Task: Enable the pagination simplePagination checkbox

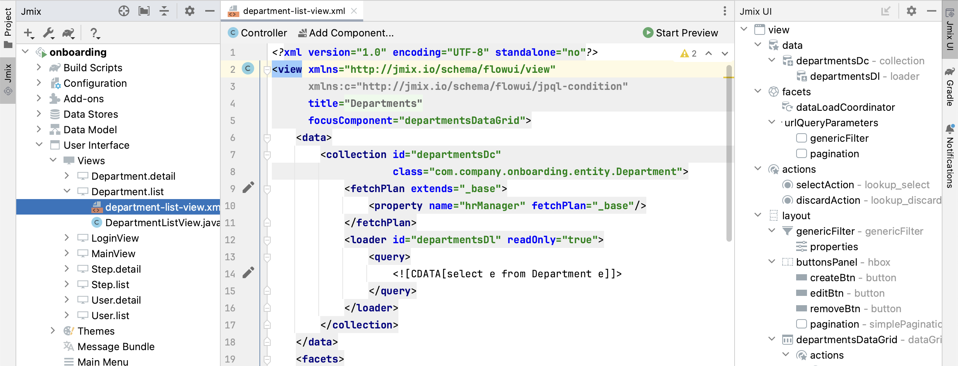Action: click(x=801, y=324)
